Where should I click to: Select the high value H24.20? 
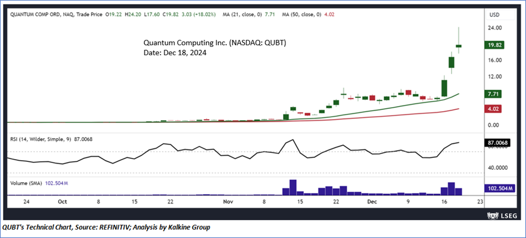coord(132,15)
